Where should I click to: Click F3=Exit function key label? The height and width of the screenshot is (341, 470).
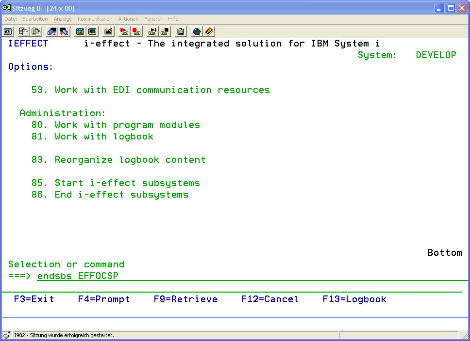pos(34,299)
